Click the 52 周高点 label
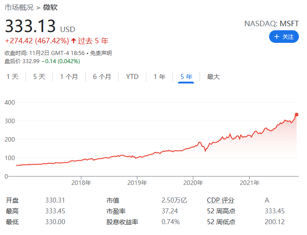The image size is (307, 235). click(221, 211)
